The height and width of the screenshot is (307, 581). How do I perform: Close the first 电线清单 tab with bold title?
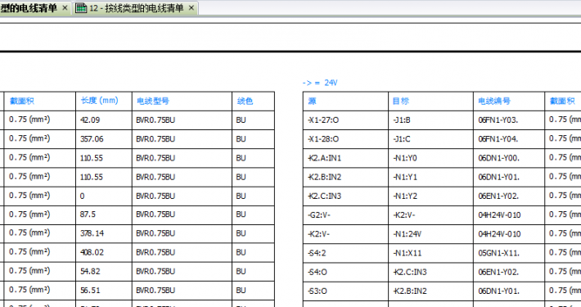point(65,8)
